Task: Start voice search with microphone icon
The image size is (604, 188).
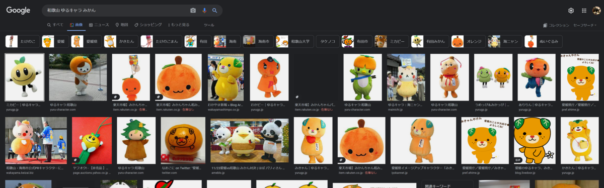Action: click(204, 11)
